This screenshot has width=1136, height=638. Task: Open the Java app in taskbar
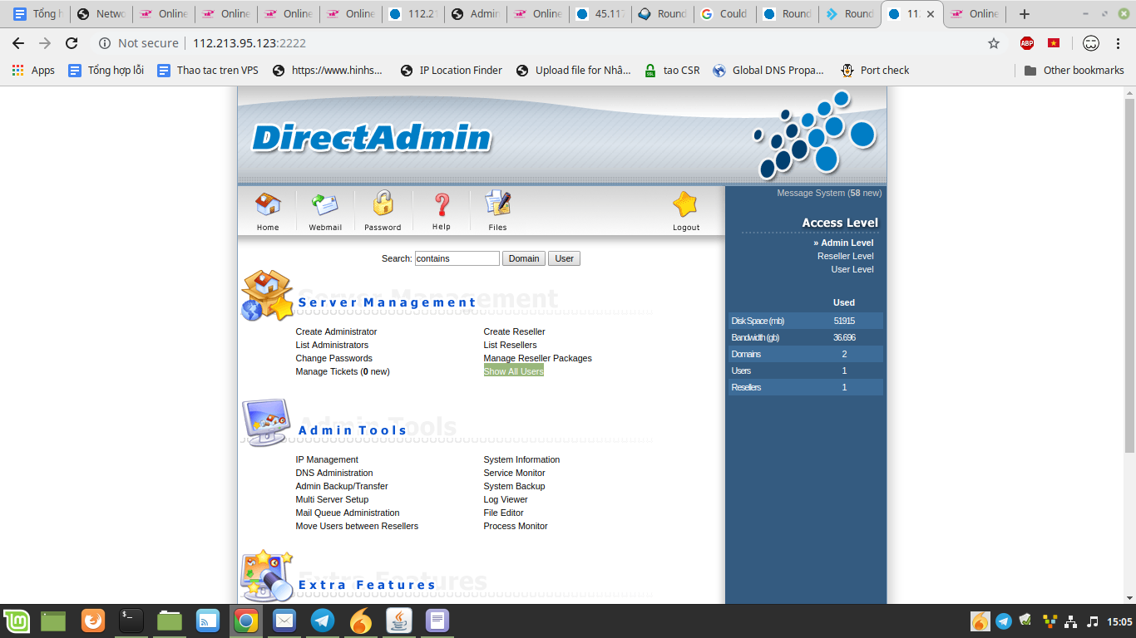pos(399,621)
